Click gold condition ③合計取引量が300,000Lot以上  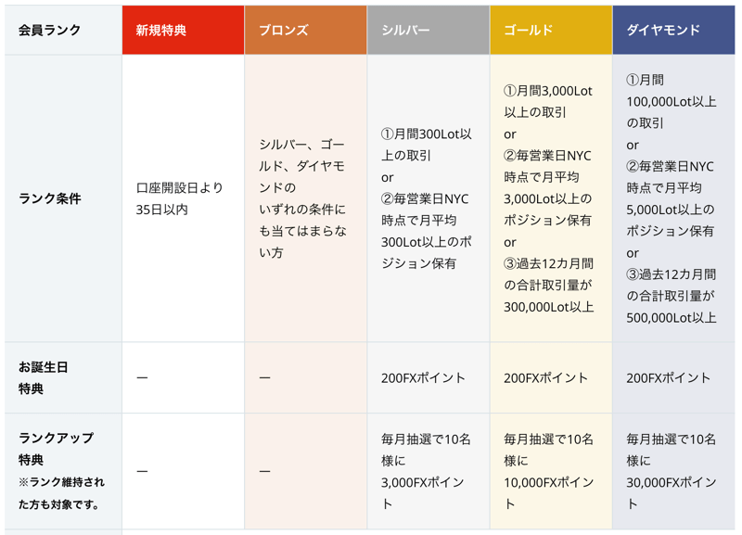(548, 286)
